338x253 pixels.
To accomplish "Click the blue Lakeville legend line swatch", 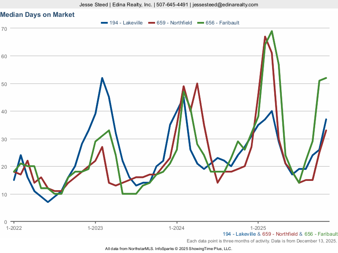I will point(105,23).
